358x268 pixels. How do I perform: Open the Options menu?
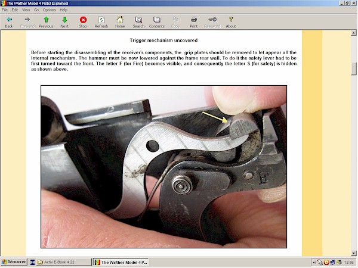[x=49, y=10]
